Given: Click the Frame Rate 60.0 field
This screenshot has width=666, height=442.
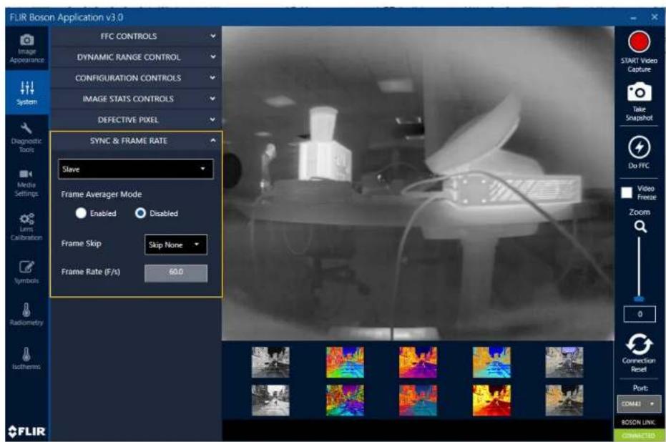Looking at the screenshot, I should pos(176,272).
